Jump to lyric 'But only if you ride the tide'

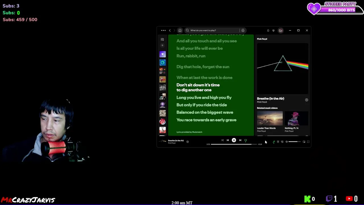point(202,105)
